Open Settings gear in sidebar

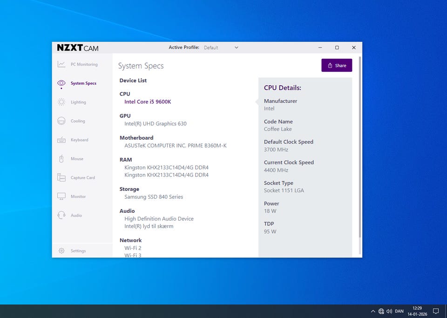click(61, 251)
